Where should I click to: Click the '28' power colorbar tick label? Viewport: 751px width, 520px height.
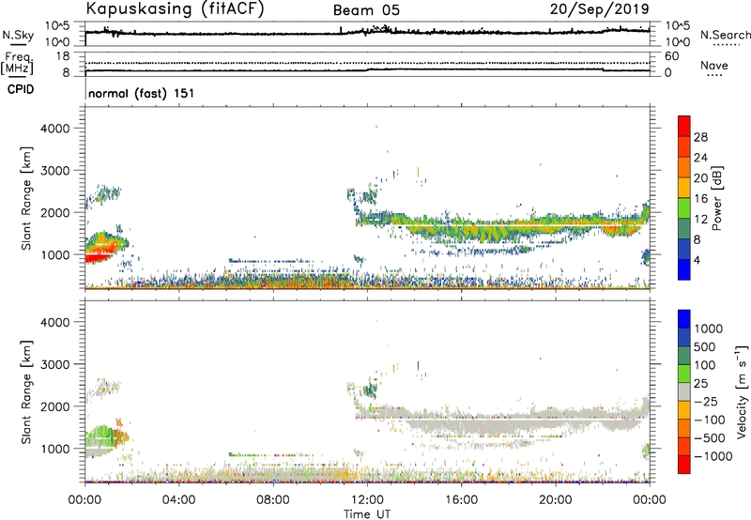click(700, 137)
